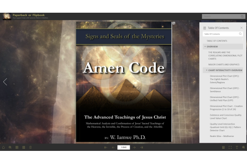The width and height of the screenshot is (247, 164).
Task: Click the page number input box
Action: [x=123, y=147]
